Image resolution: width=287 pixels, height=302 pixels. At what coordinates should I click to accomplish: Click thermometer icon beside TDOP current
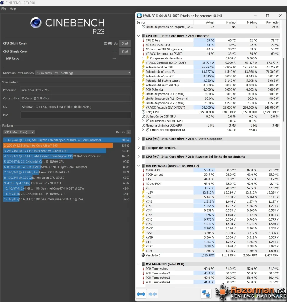pyautogui.click(x=143, y=175)
